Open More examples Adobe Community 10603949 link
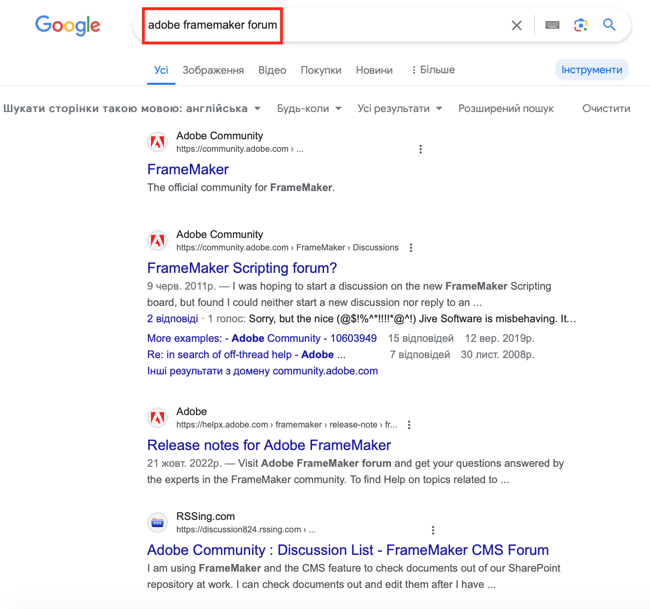Screen dimensions: 650x609 tap(262, 338)
